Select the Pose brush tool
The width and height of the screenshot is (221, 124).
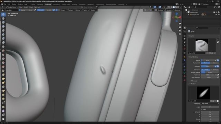click(x=3, y=91)
